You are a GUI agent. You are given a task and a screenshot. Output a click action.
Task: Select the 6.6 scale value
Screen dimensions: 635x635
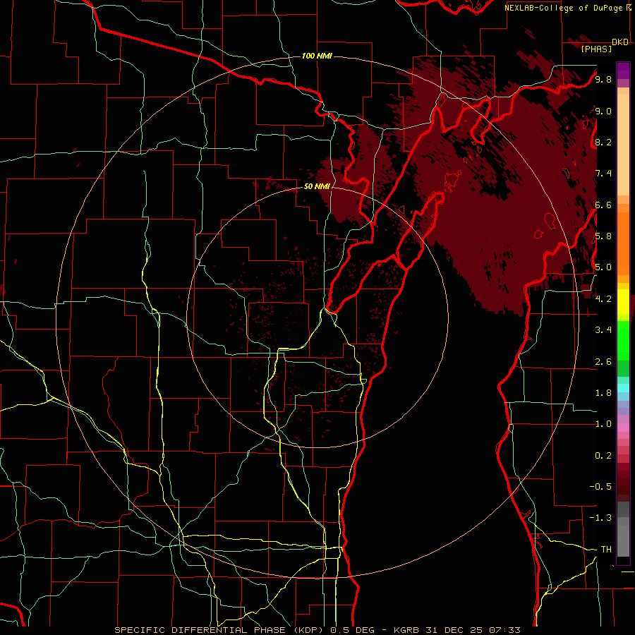coord(603,205)
